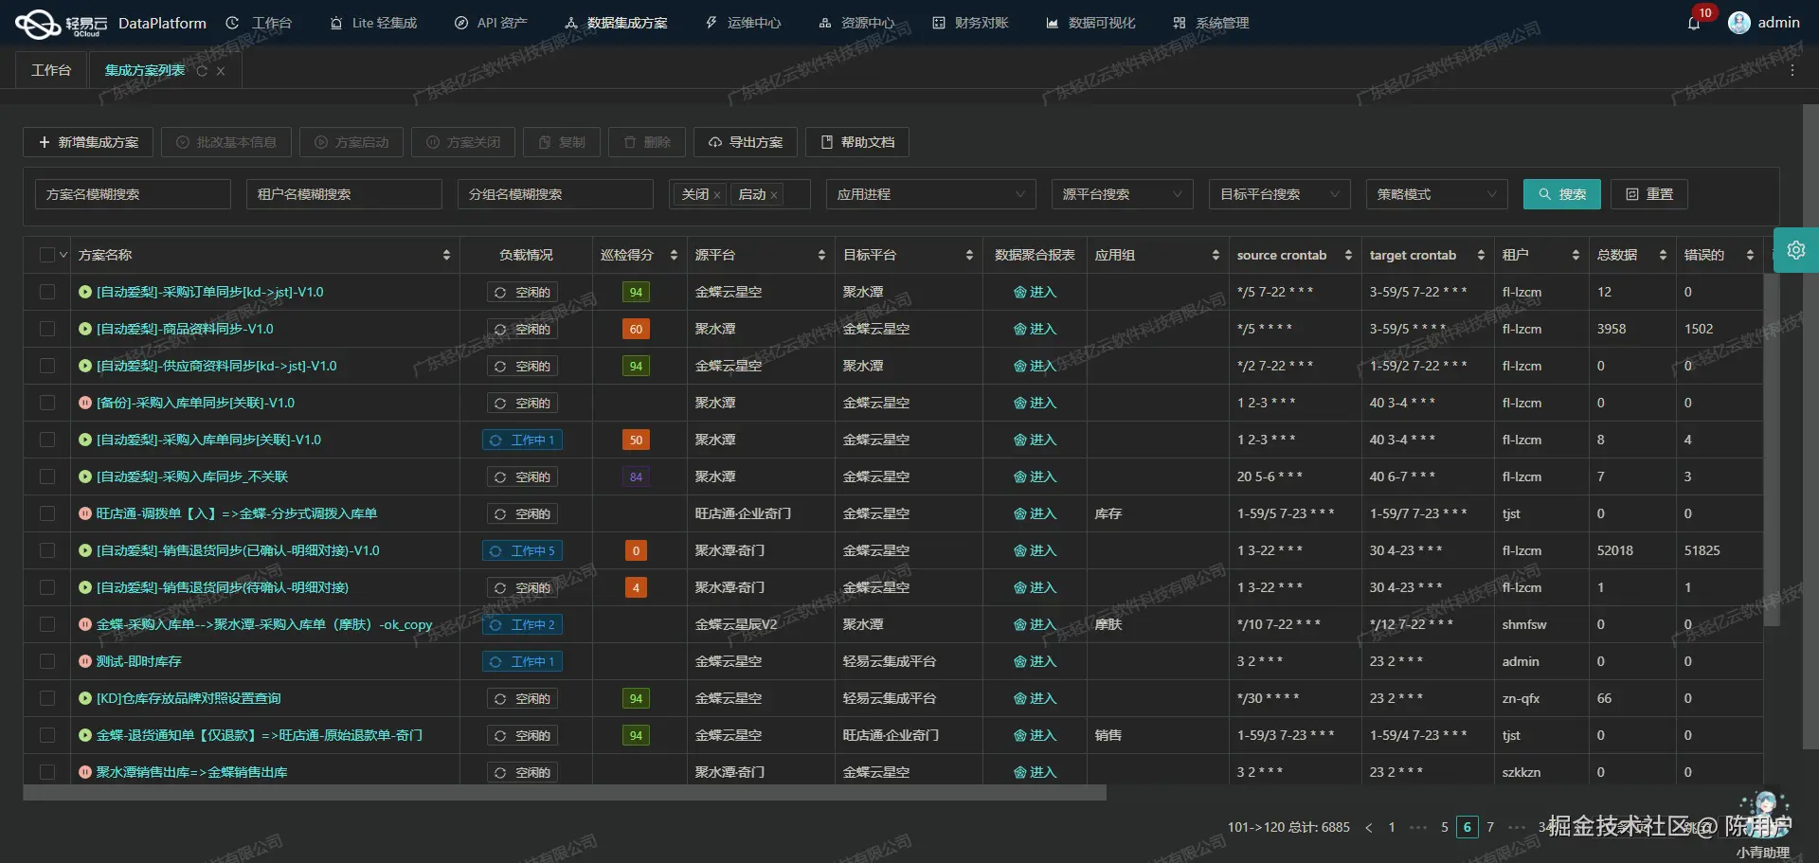Click the 导出方案 button
This screenshot has width=1819, height=863.
[746, 142]
